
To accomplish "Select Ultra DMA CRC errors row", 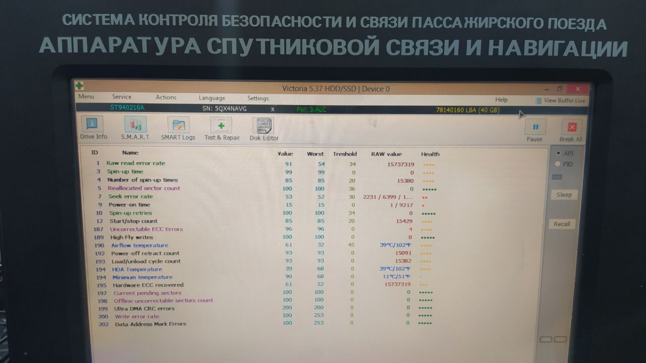I will click(x=264, y=309).
